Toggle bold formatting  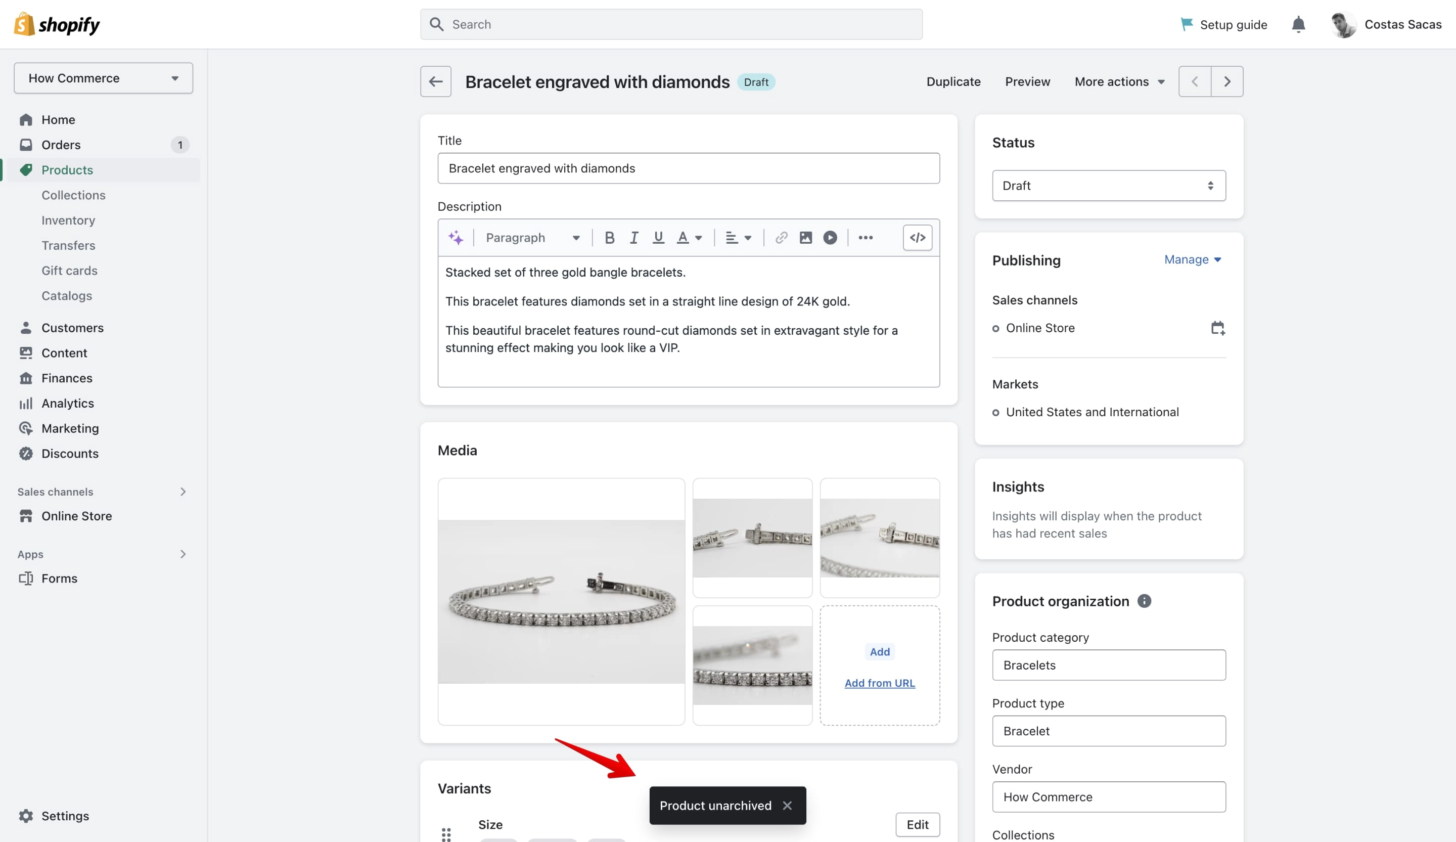click(x=610, y=238)
